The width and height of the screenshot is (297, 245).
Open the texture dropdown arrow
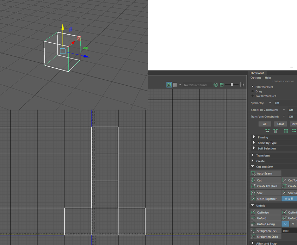[180, 85]
